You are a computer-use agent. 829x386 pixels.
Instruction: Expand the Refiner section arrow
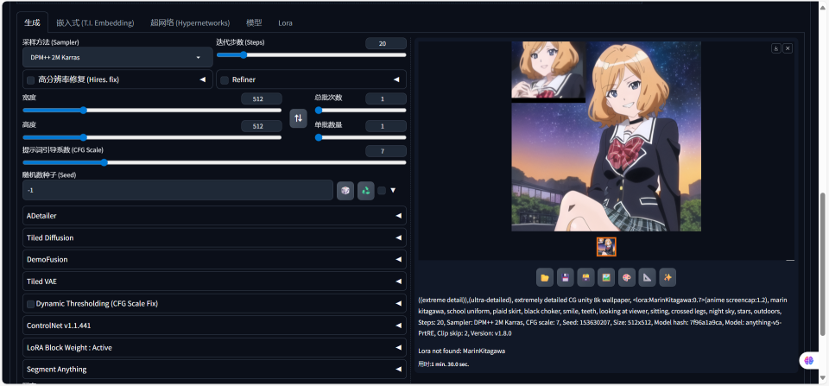pyautogui.click(x=396, y=79)
